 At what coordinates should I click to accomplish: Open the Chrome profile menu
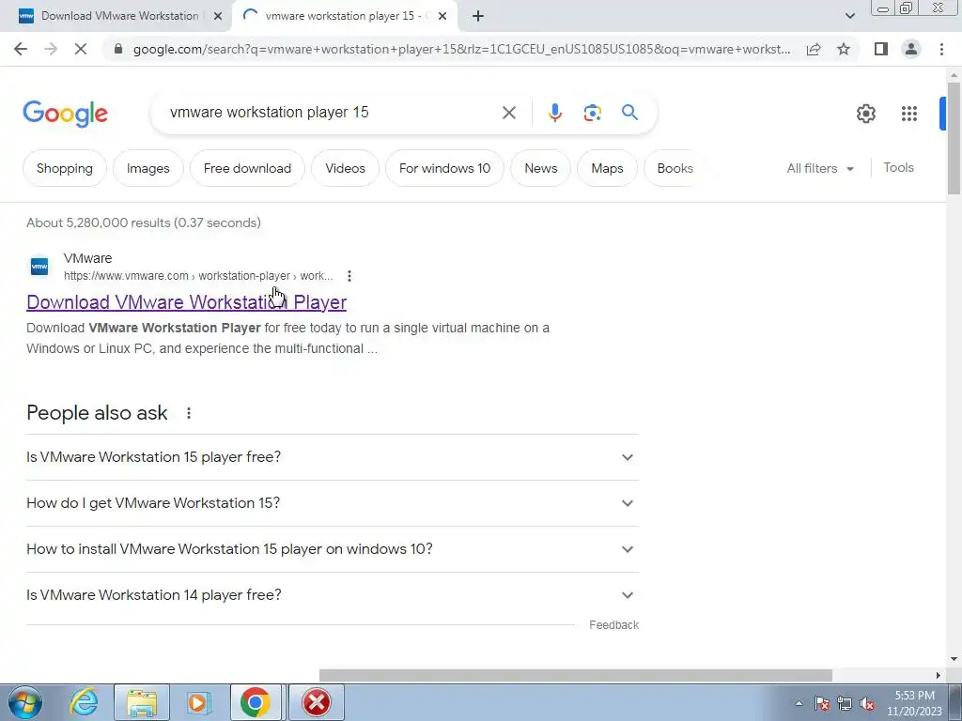click(911, 49)
